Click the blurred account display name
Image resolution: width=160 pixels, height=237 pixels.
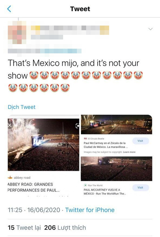tap(70, 30)
